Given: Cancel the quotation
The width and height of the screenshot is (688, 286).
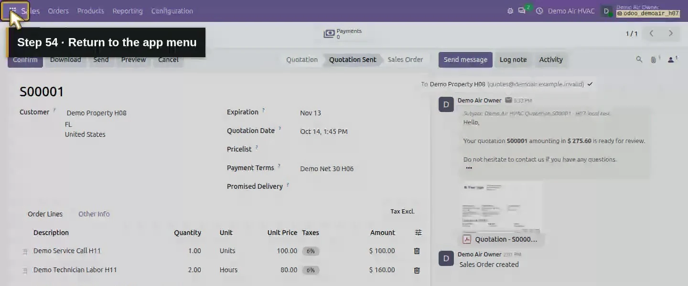Looking at the screenshot, I should (x=168, y=60).
